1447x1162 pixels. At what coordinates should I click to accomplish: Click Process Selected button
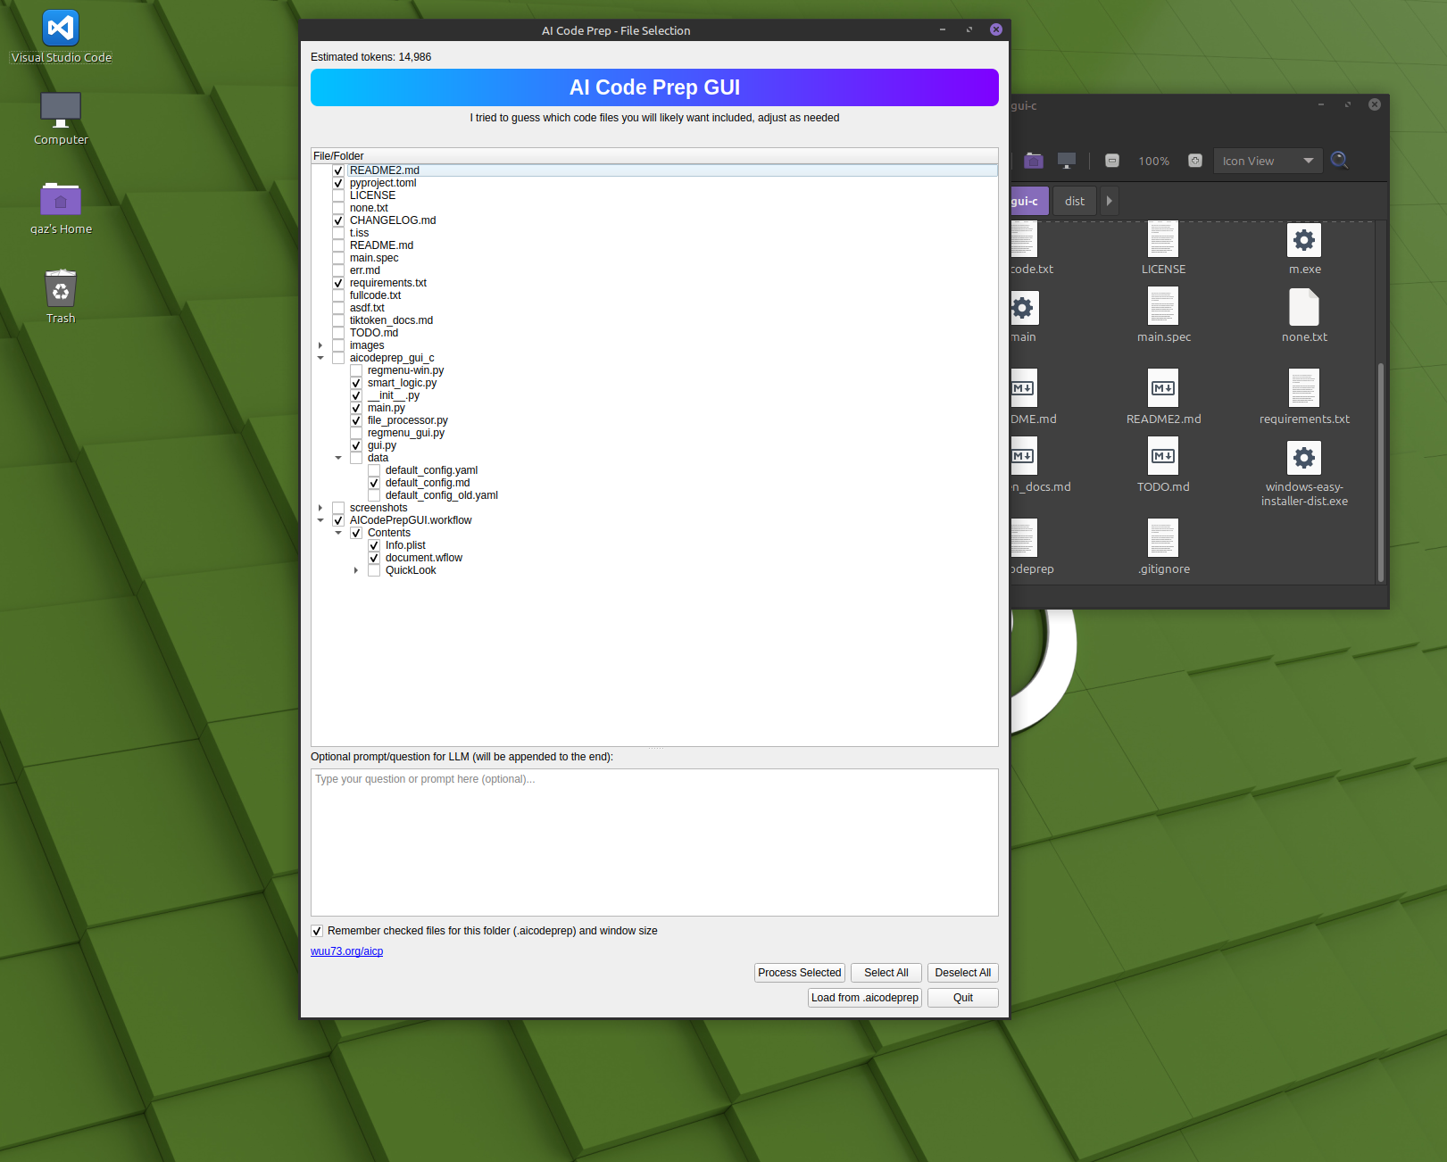800,973
